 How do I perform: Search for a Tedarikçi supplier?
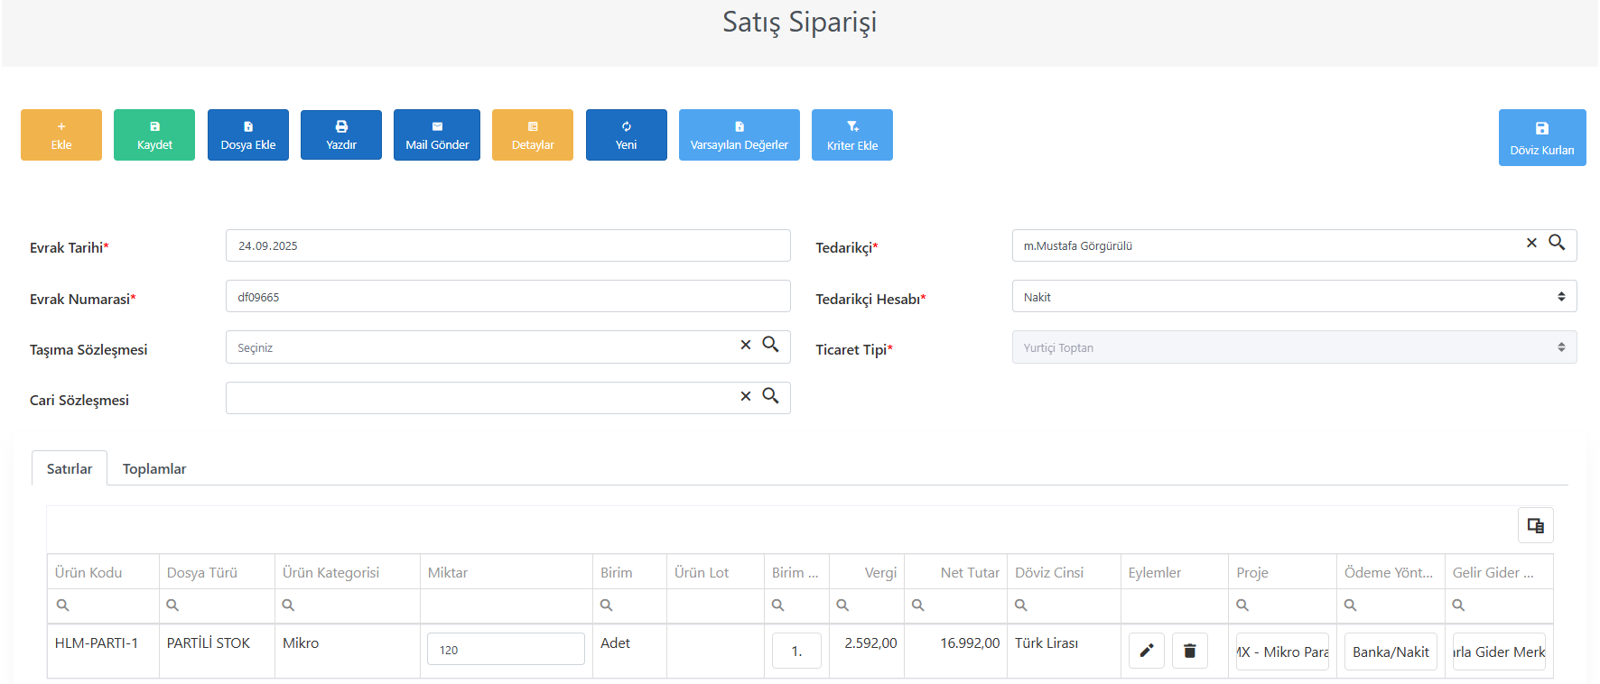pyautogui.click(x=1557, y=243)
